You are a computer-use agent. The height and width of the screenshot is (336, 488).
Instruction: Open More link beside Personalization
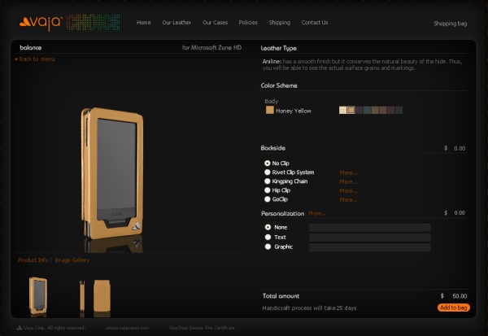click(x=317, y=213)
